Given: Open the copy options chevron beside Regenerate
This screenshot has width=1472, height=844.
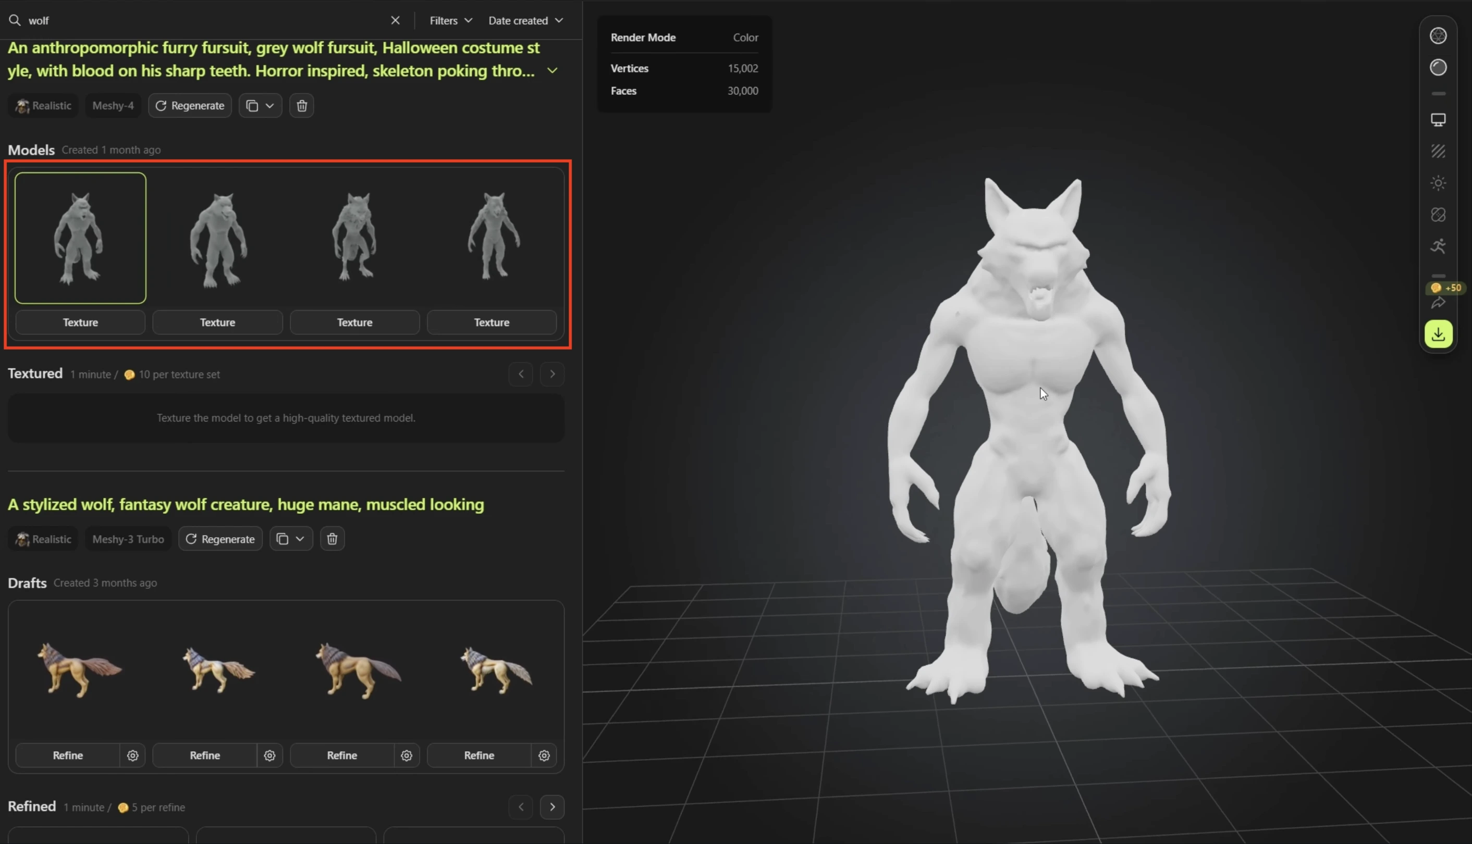Looking at the screenshot, I should 271,105.
